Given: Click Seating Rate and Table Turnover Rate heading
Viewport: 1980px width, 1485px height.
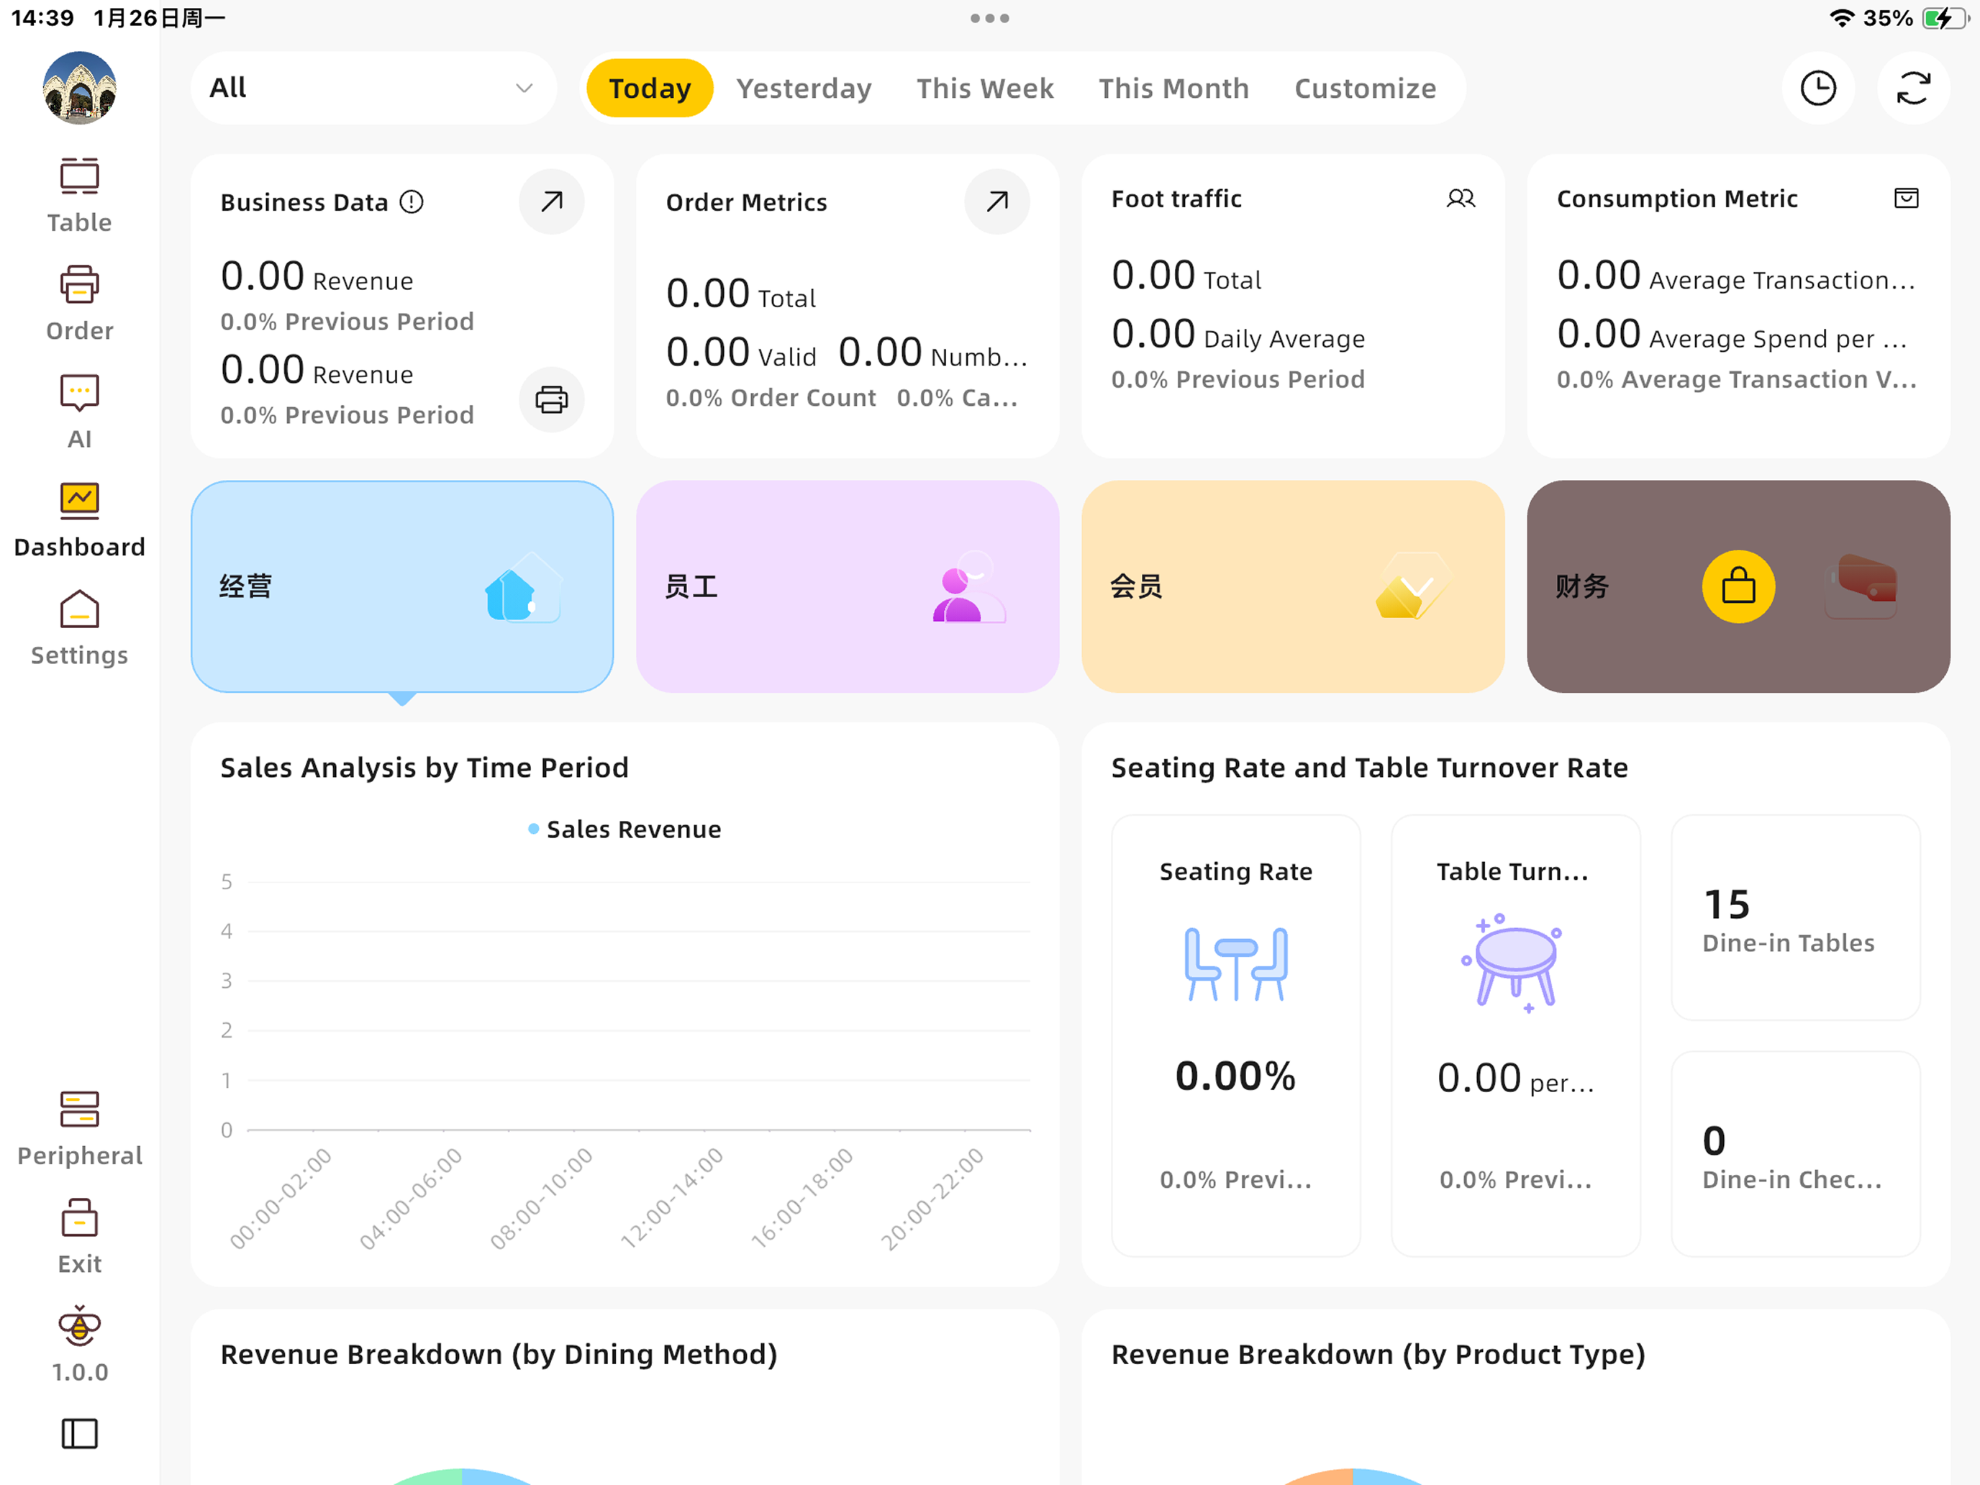Looking at the screenshot, I should coord(1370,767).
